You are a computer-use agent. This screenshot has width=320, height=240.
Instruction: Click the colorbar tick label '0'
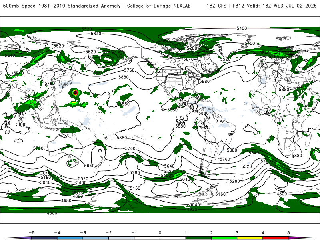click(160, 233)
